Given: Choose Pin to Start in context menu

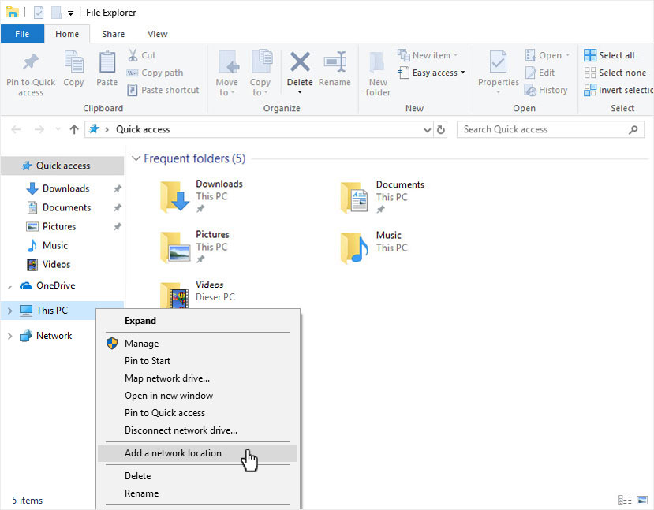Looking at the screenshot, I should (x=198, y=361).
